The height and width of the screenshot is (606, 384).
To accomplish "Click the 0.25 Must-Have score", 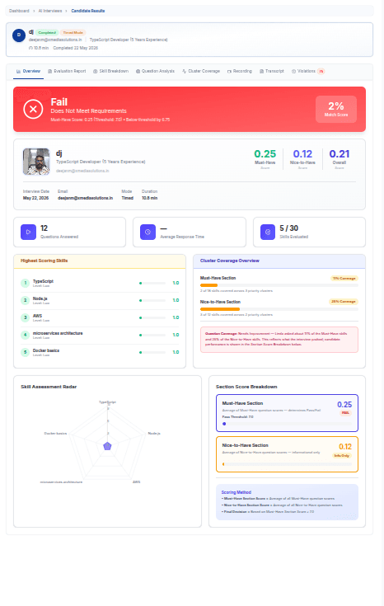I will 265,154.
